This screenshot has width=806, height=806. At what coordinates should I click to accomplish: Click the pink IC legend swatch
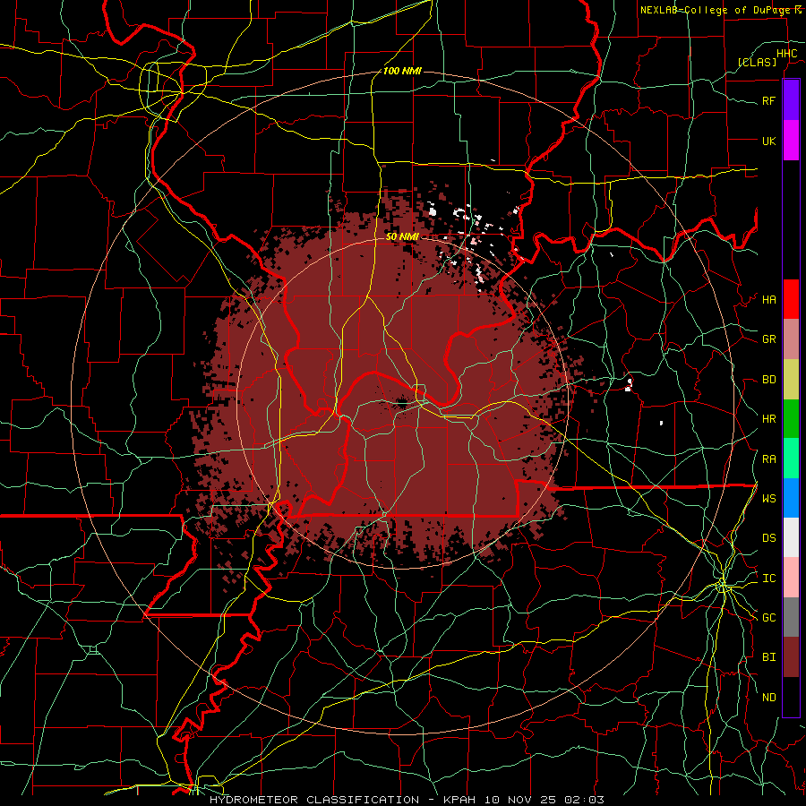click(x=791, y=578)
